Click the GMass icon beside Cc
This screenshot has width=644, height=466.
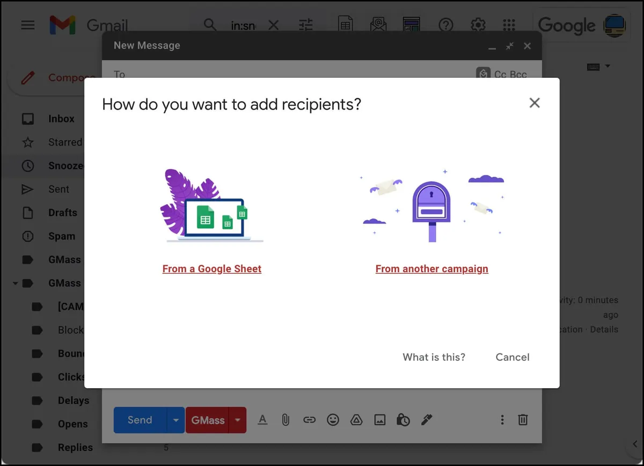tap(483, 74)
